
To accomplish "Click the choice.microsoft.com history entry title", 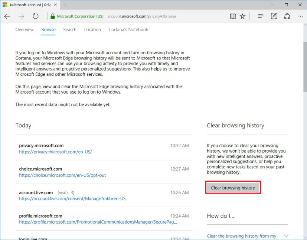I will (x=40, y=169).
